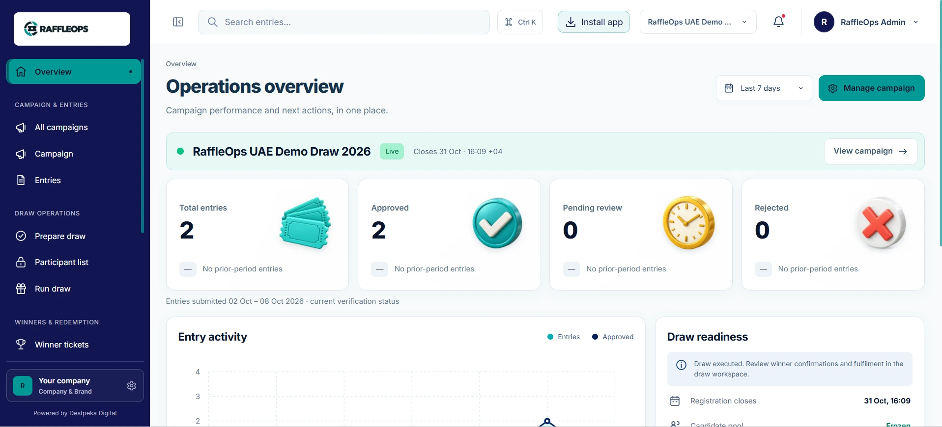The height and width of the screenshot is (427, 942).
Task: Click the Your company card in sidebar
Action: [x=75, y=386]
